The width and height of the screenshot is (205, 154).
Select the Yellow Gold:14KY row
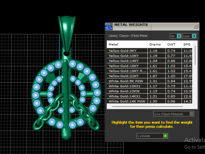pyautogui.click(x=149, y=61)
